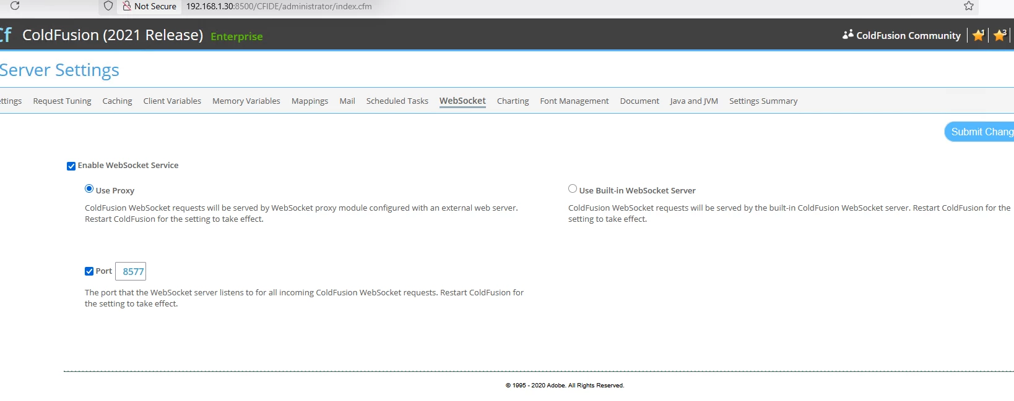Select the Use Proxy radio option
This screenshot has width=1014, height=401.
point(89,189)
